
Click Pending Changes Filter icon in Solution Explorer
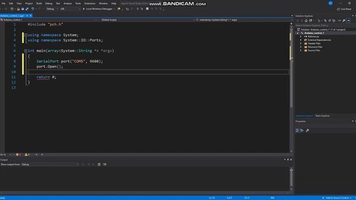click(319, 21)
